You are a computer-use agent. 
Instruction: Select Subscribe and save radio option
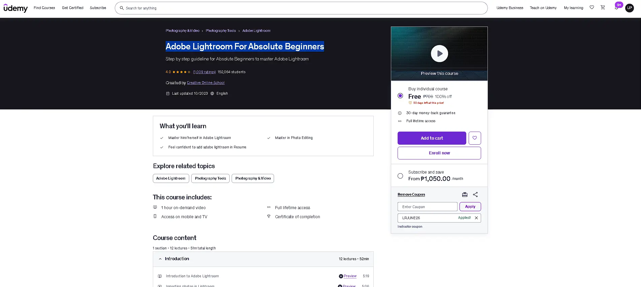point(400,176)
